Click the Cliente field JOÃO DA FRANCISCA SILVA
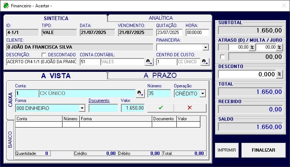 point(80,47)
